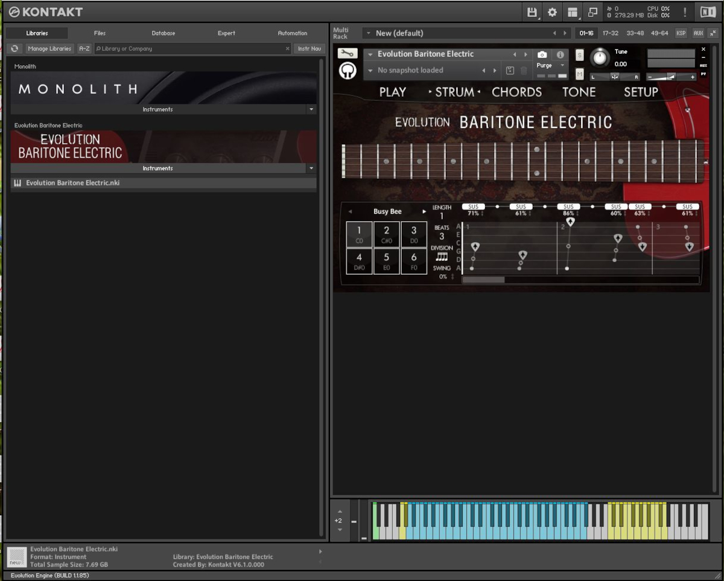Click the instrument volume slider
The width and height of the screenshot is (724, 581).
pos(670,77)
